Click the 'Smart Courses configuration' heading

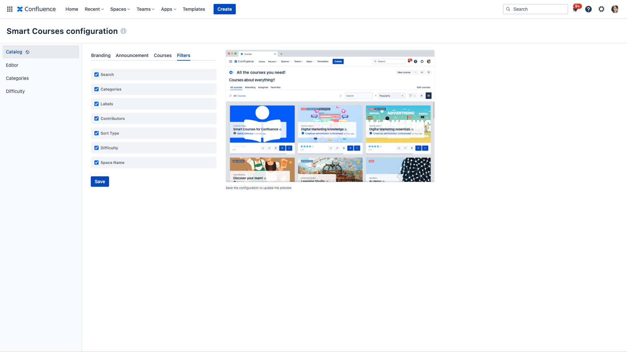[62, 31]
